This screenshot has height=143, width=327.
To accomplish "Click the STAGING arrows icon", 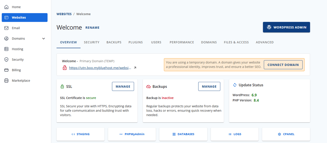I will (x=73, y=134).
